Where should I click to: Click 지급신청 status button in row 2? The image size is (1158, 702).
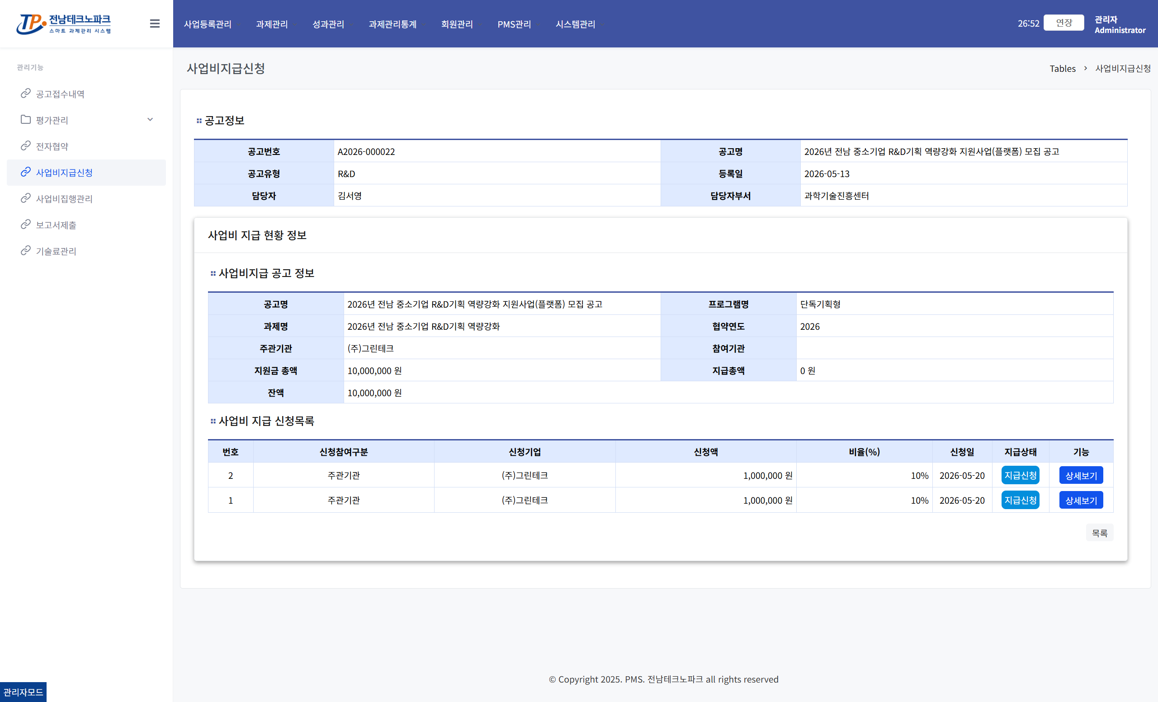click(x=1020, y=475)
